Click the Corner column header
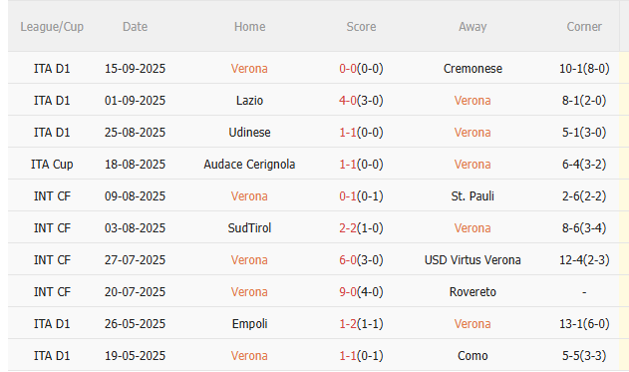Viewport: 629px width, 372px height. tap(584, 27)
